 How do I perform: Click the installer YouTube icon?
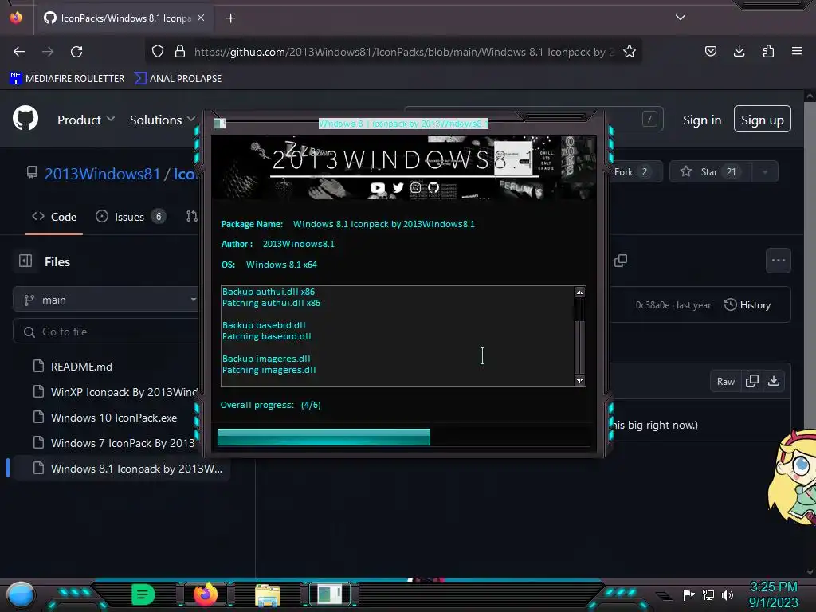click(377, 188)
